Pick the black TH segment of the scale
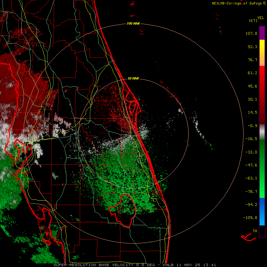The image size is (267, 267). (x=262, y=231)
